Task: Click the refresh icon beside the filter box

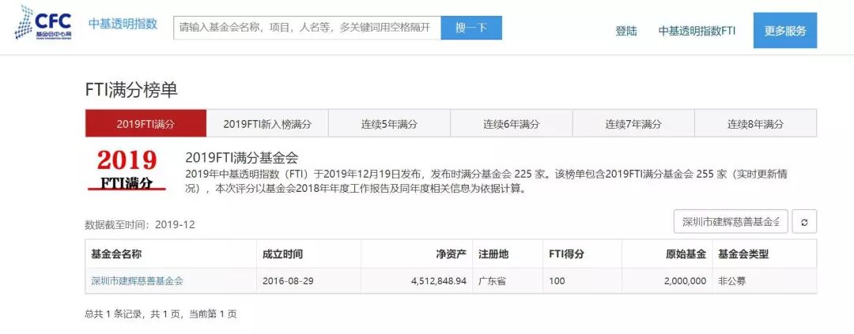Action: (x=804, y=222)
